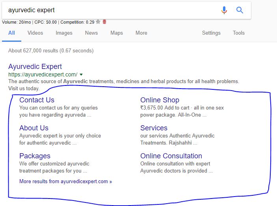The image size is (277, 206).
Task: Click the grey star icon beside Competition
Action: click(98, 22)
